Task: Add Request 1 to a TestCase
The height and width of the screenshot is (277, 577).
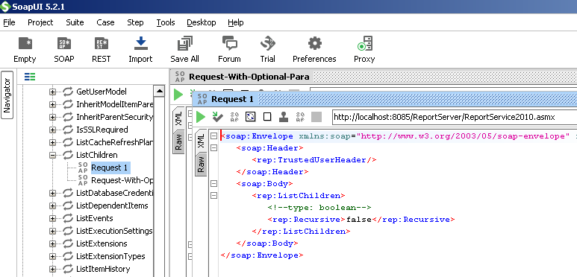Action: point(218,117)
